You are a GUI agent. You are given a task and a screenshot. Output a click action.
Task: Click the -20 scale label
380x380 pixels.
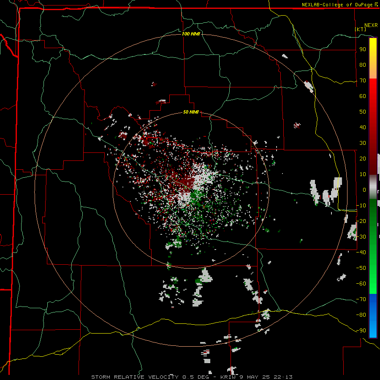[x=361, y=221]
